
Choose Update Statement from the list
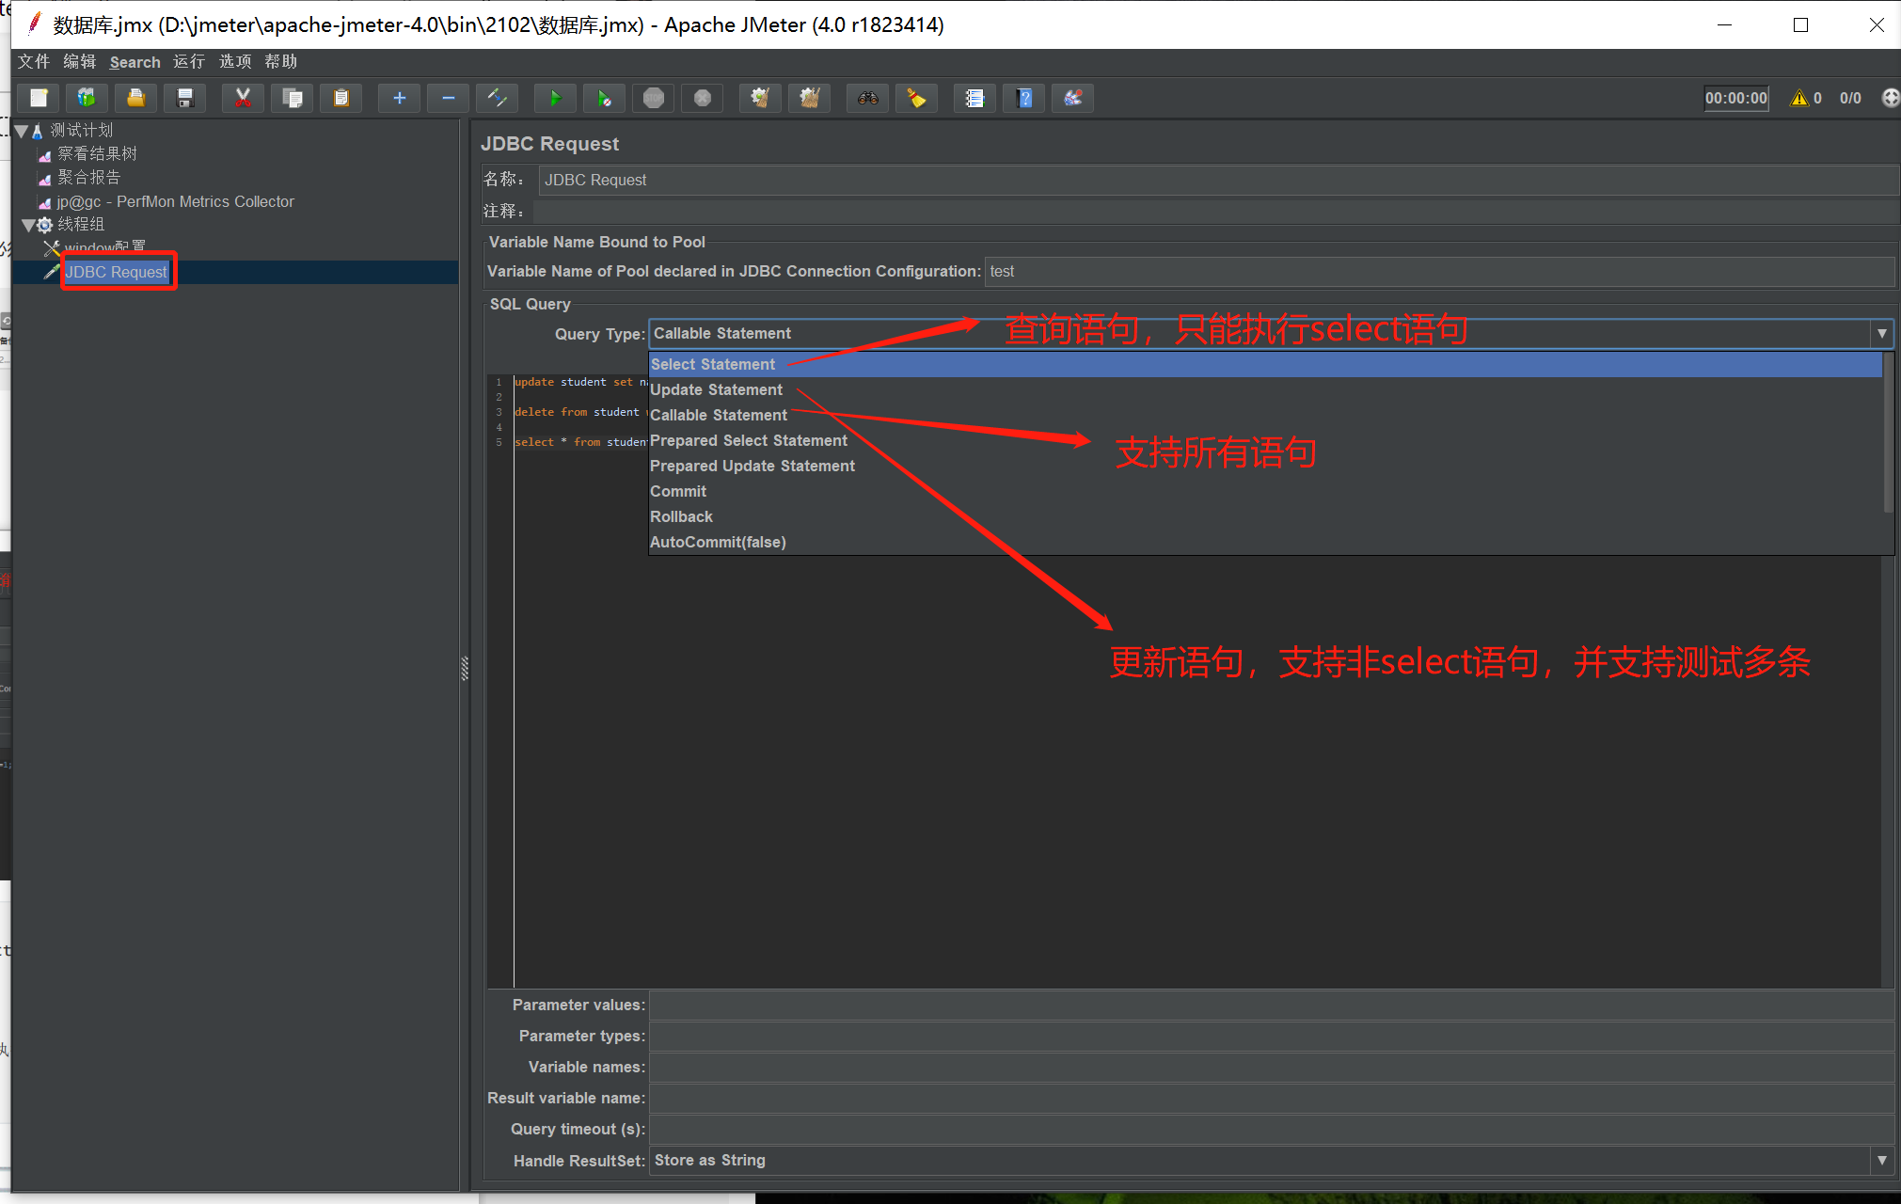[x=716, y=390]
